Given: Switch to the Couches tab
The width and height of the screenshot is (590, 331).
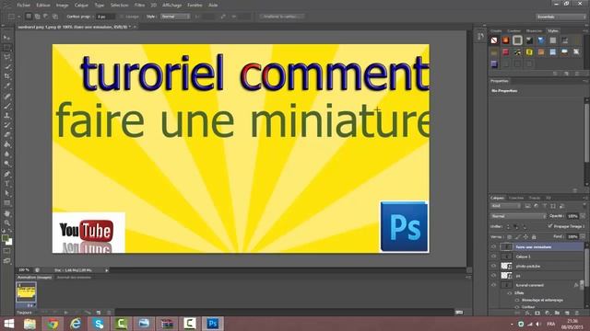Looking at the screenshot, I should (516, 198).
